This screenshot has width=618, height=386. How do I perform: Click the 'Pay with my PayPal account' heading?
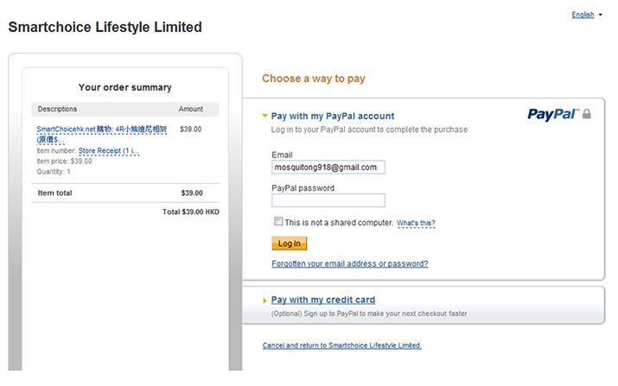pos(333,117)
